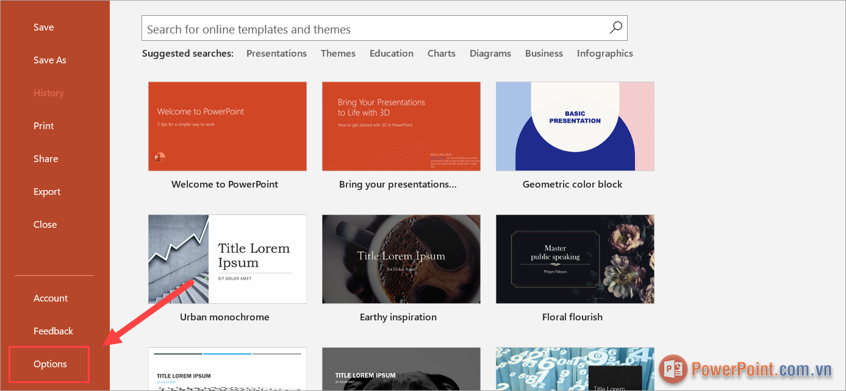
Task: Select the Presentations suggested search
Action: coord(276,53)
